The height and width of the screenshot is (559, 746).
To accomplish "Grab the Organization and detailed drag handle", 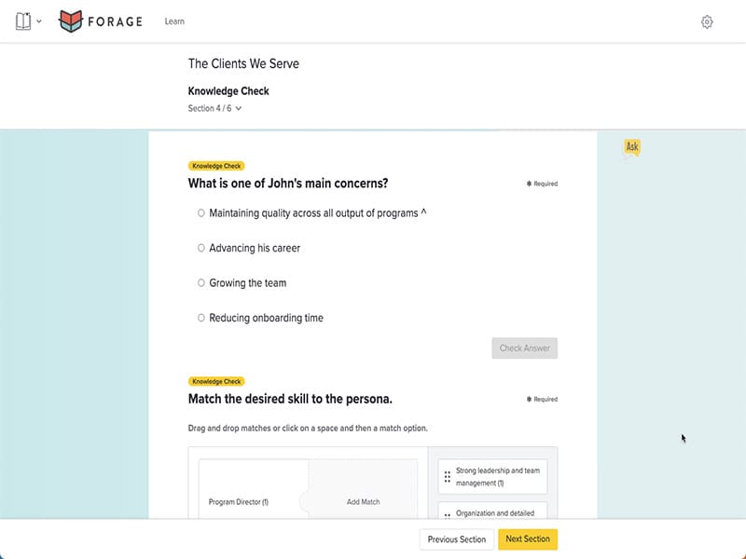I will tap(448, 514).
